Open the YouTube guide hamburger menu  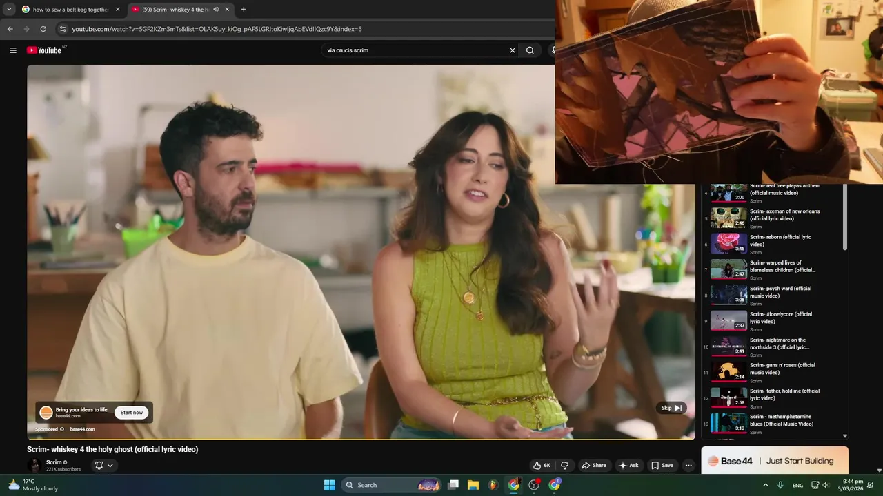tap(13, 50)
